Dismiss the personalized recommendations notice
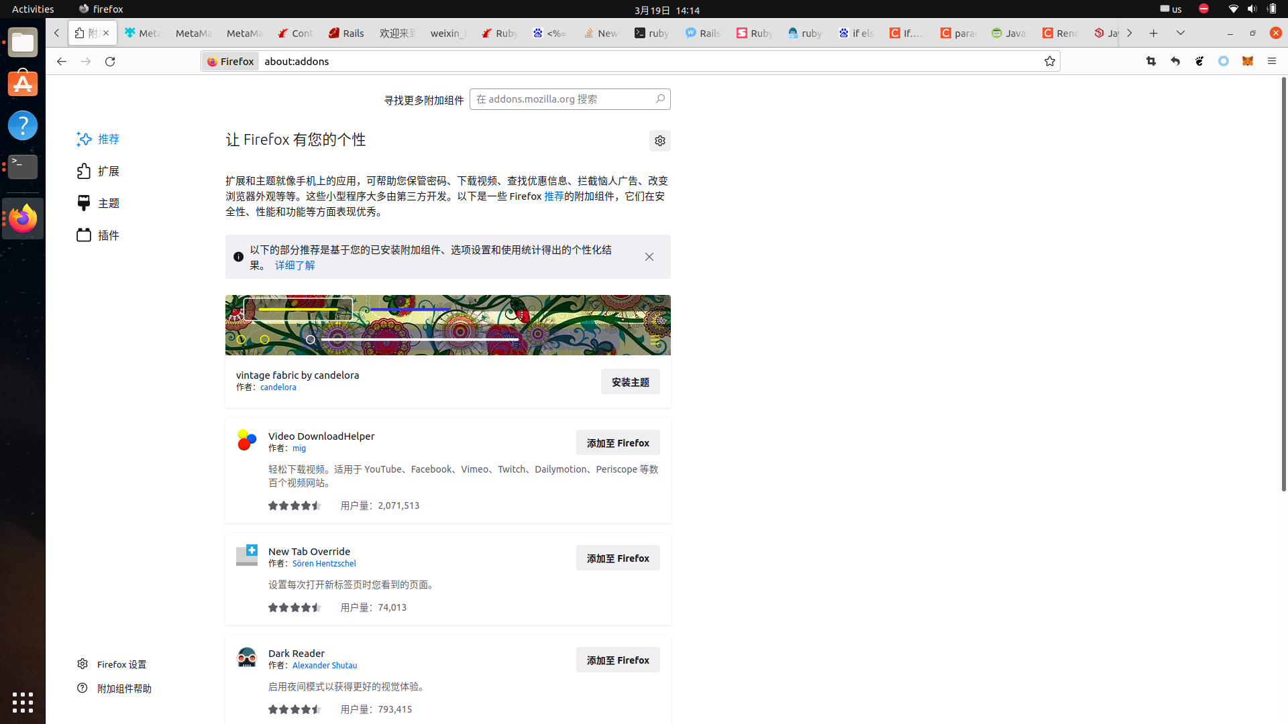1288x724 pixels. click(x=649, y=257)
